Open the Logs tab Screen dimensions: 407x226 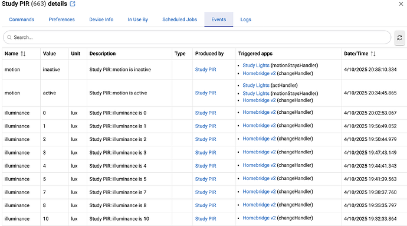[x=245, y=19]
